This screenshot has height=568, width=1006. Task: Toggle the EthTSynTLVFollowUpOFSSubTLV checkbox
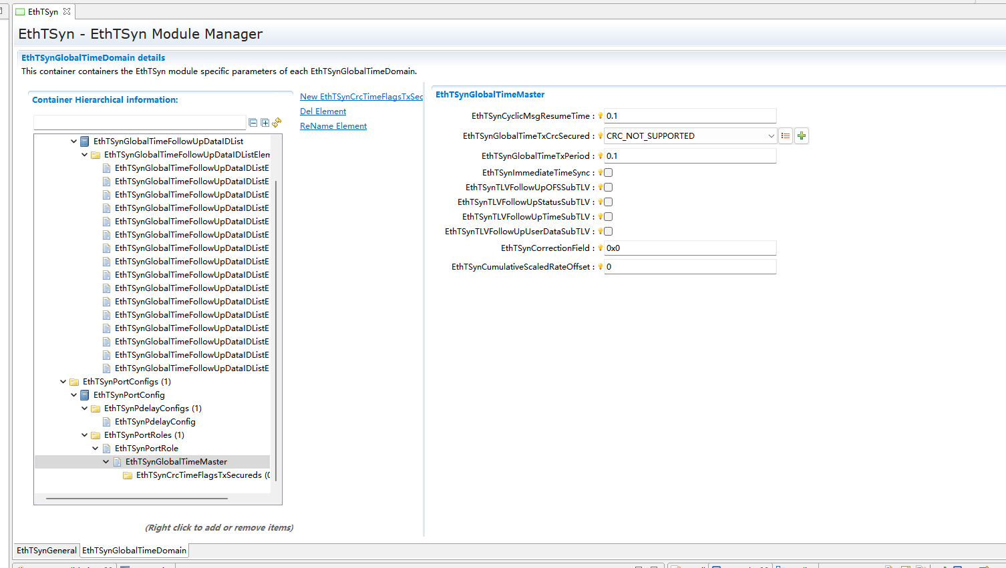coord(609,188)
